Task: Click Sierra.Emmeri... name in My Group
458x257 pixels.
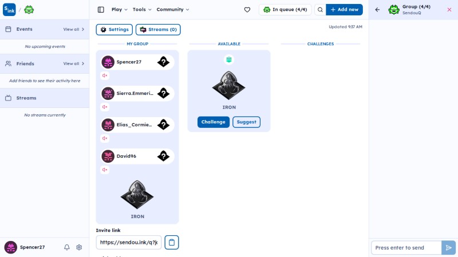Action: 135,94
